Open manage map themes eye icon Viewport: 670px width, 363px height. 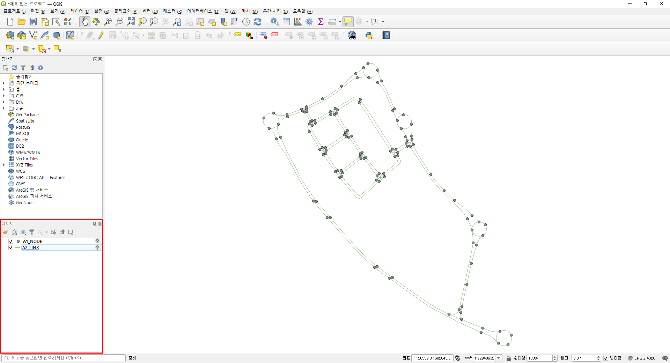coord(23,232)
